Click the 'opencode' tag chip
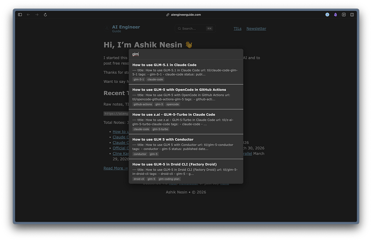372x241 pixels. pos(173,104)
